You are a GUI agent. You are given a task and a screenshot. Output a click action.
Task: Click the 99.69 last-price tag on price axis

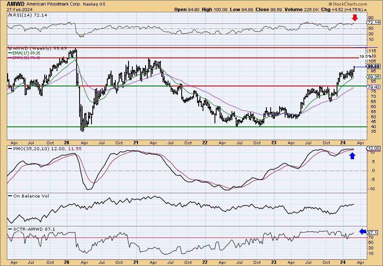click(374, 66)
